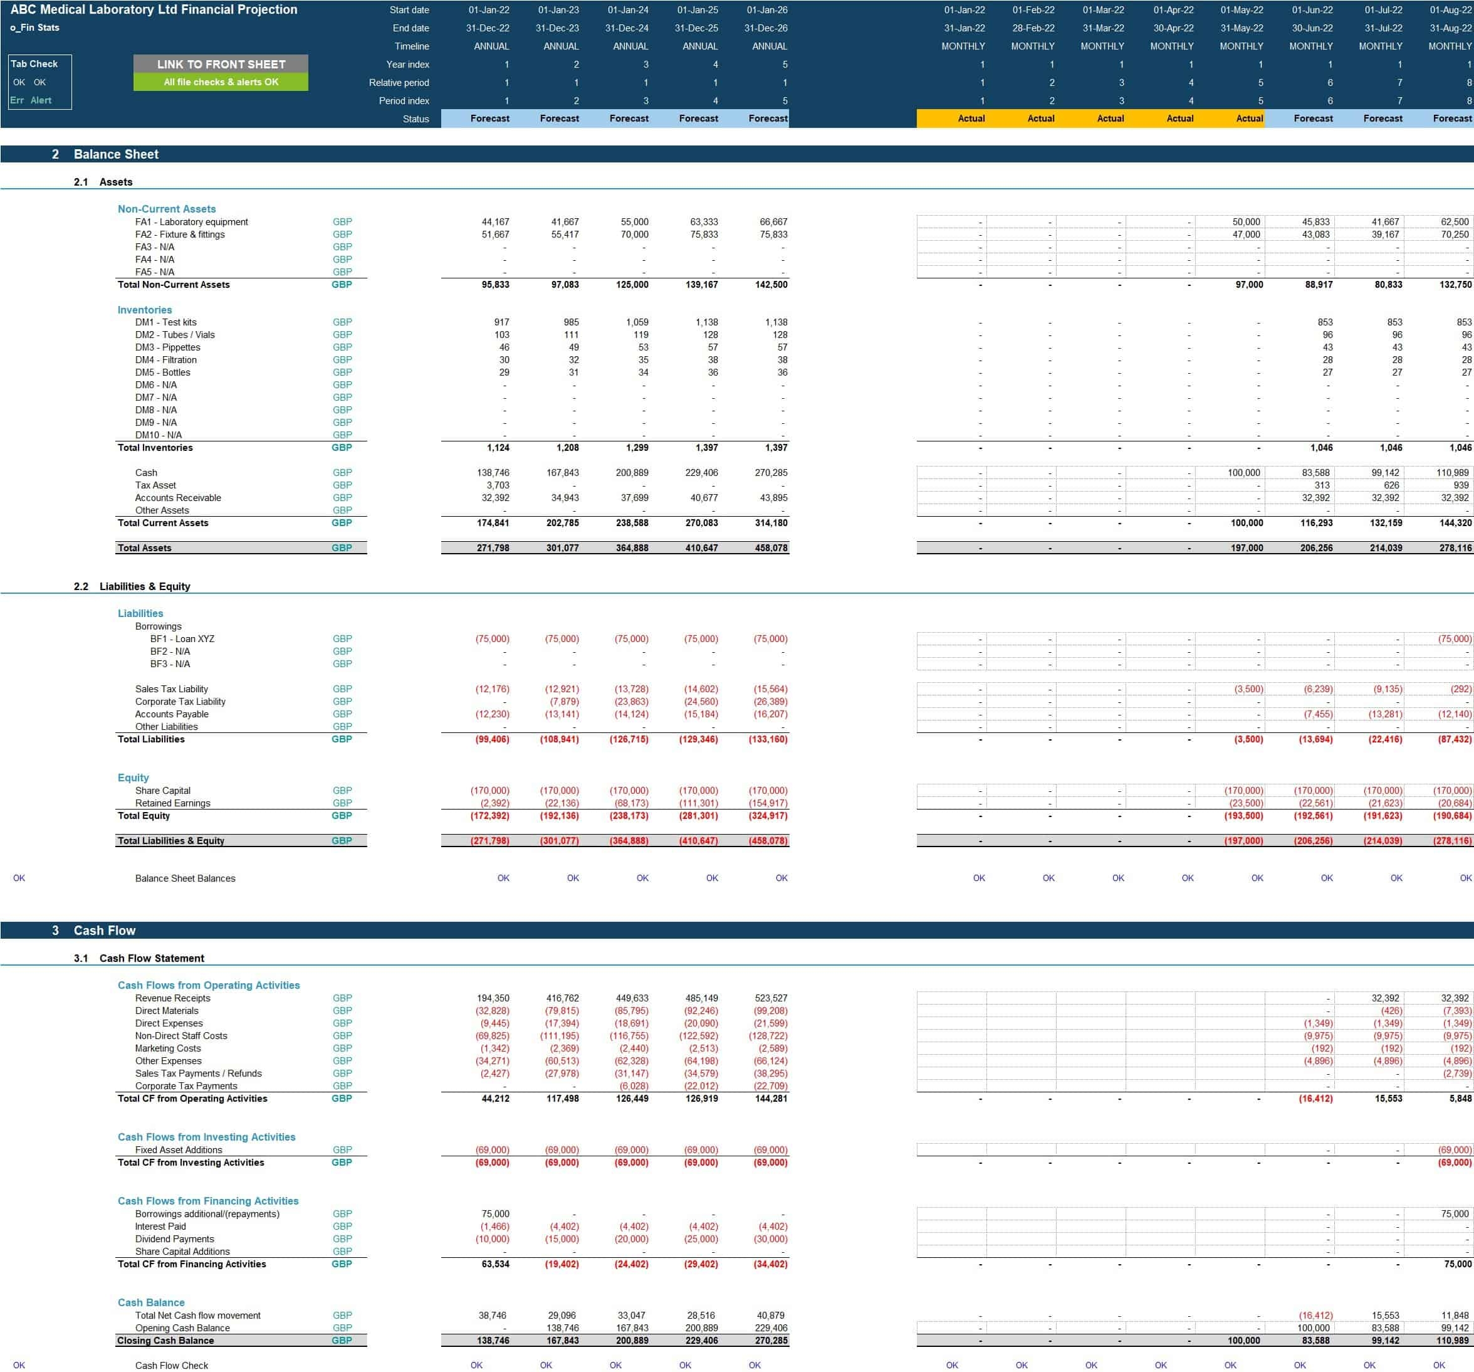The width and height of the screenshot is (1474, 1372).
Task: Select the FA1 - Laboratory equipment row label
Action: pyautogui.click(x=191, y=222)
